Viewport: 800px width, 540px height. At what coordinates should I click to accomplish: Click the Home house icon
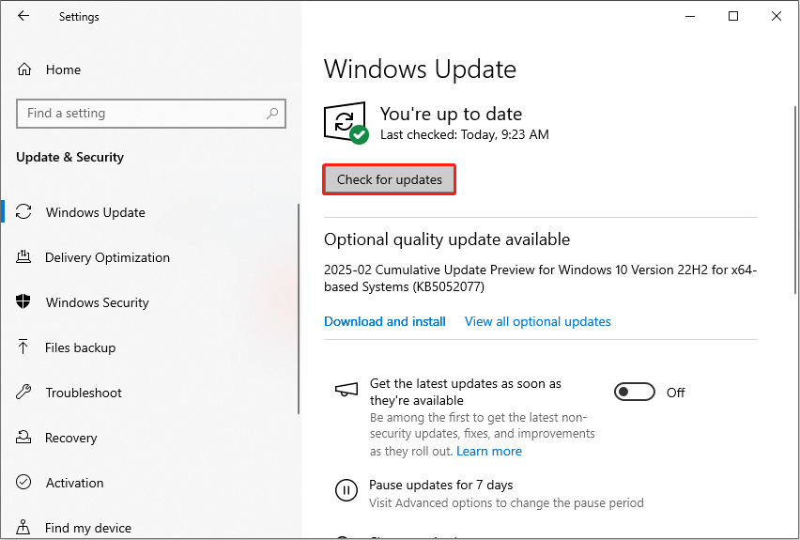pyautogui.click(x=24, y=69)
